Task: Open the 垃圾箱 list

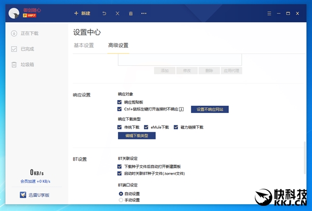Action: pos(28,65)
